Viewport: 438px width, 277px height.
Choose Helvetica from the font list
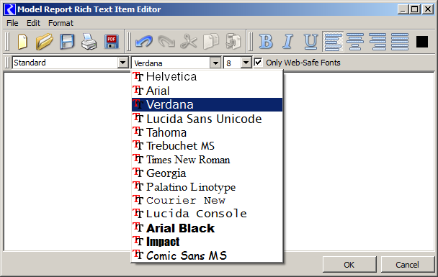tap(207, 77)
